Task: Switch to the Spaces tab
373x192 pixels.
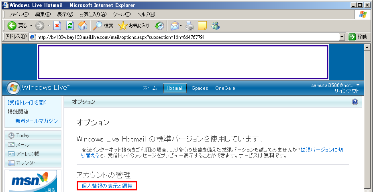Action: click(x=200, y=88)
